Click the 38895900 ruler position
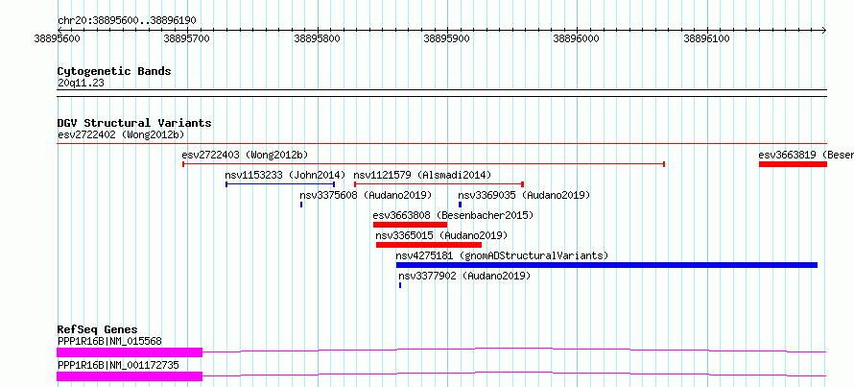 pyautogui.click(x=448, y=38)
